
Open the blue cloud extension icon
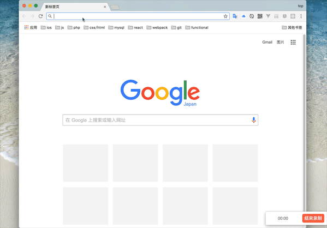[x=243, y=16]
